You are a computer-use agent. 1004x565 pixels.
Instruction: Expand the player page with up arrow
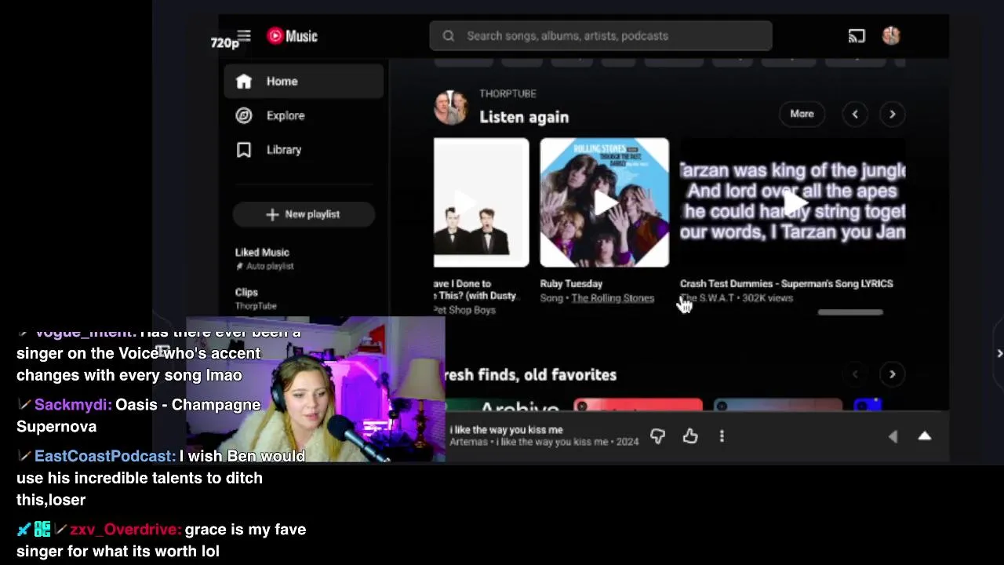pyautogui.click(x=925, y=436)
